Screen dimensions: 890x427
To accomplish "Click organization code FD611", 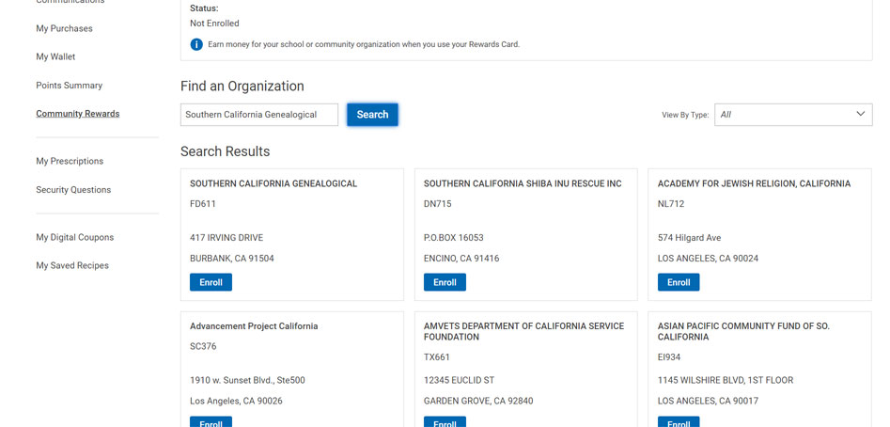I will coord(203,204).
